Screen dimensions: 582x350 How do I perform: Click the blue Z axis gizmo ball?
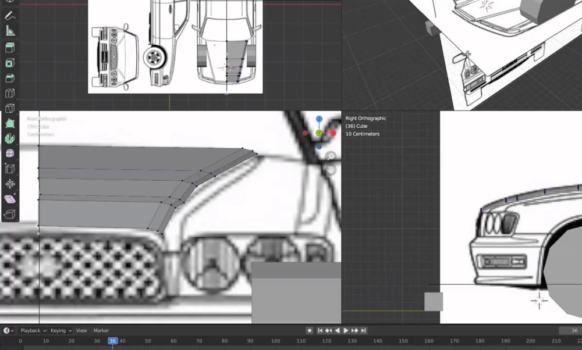click(319, 119)
